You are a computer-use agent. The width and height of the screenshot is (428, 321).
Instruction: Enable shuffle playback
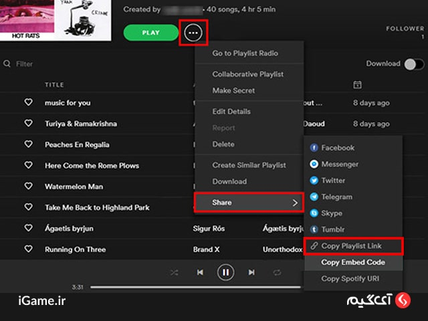(174, 272)
